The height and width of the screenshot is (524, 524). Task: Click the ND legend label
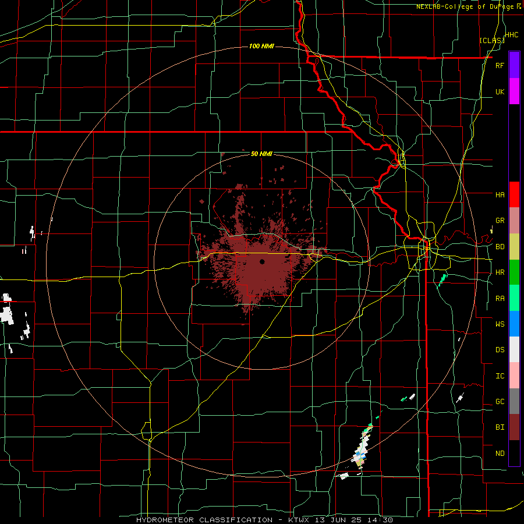[x=500, y=454]
